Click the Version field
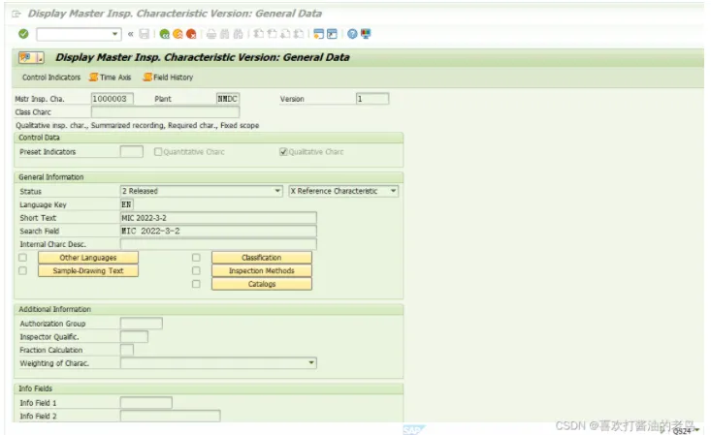This screenshot has width=711, height=435. [372, 99]
